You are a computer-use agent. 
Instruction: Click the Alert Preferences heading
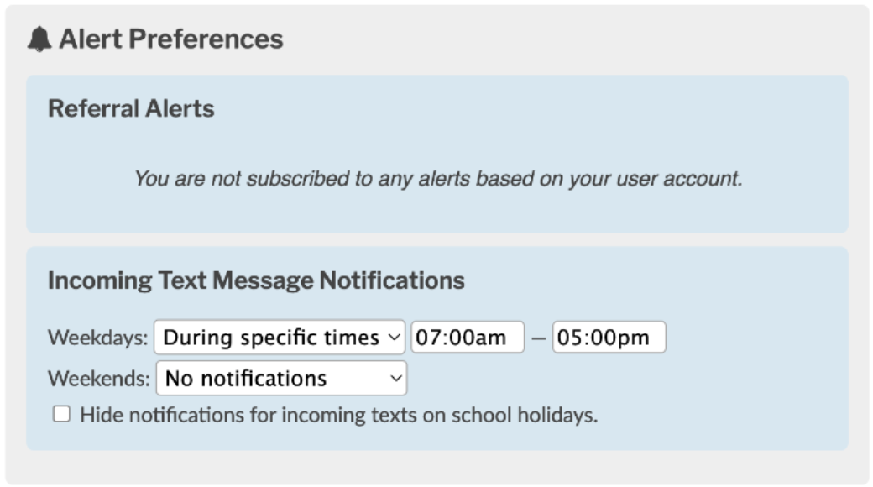(170, 39)
